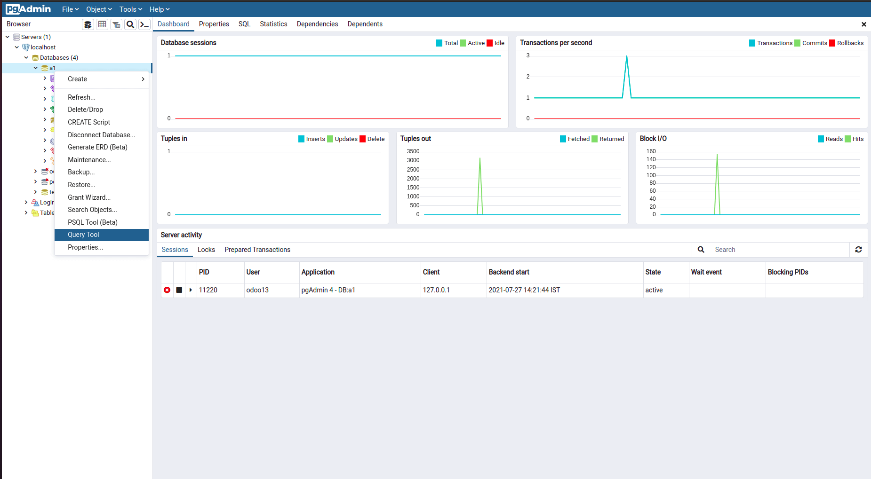This screenshot has height=479, width=871.
Task: Switch to the Properties tab
Action: pos(214,24)
